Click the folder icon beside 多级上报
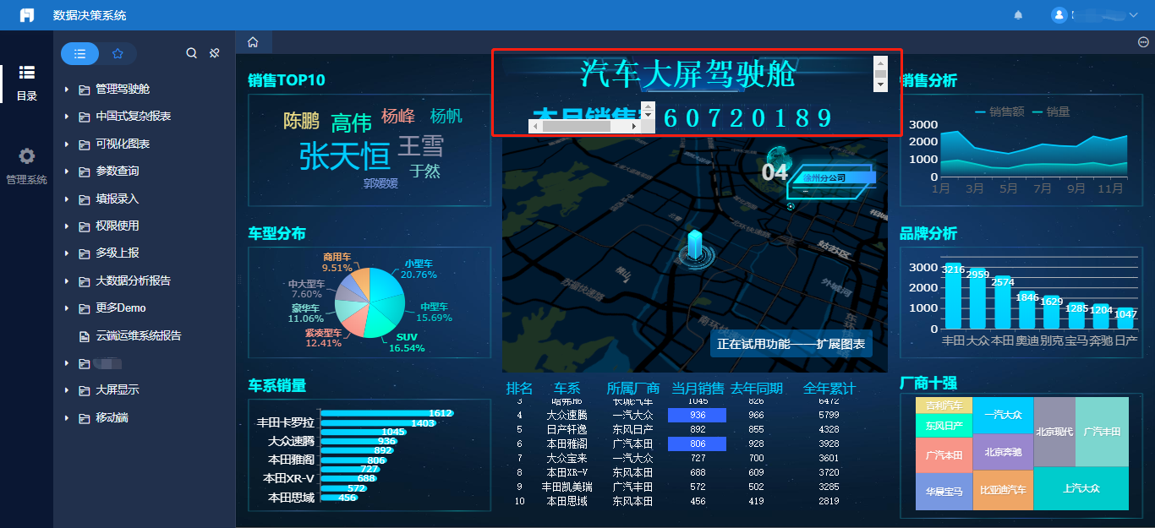Image resolution: width=1155 pixels, height=528 pixels. 85,253
